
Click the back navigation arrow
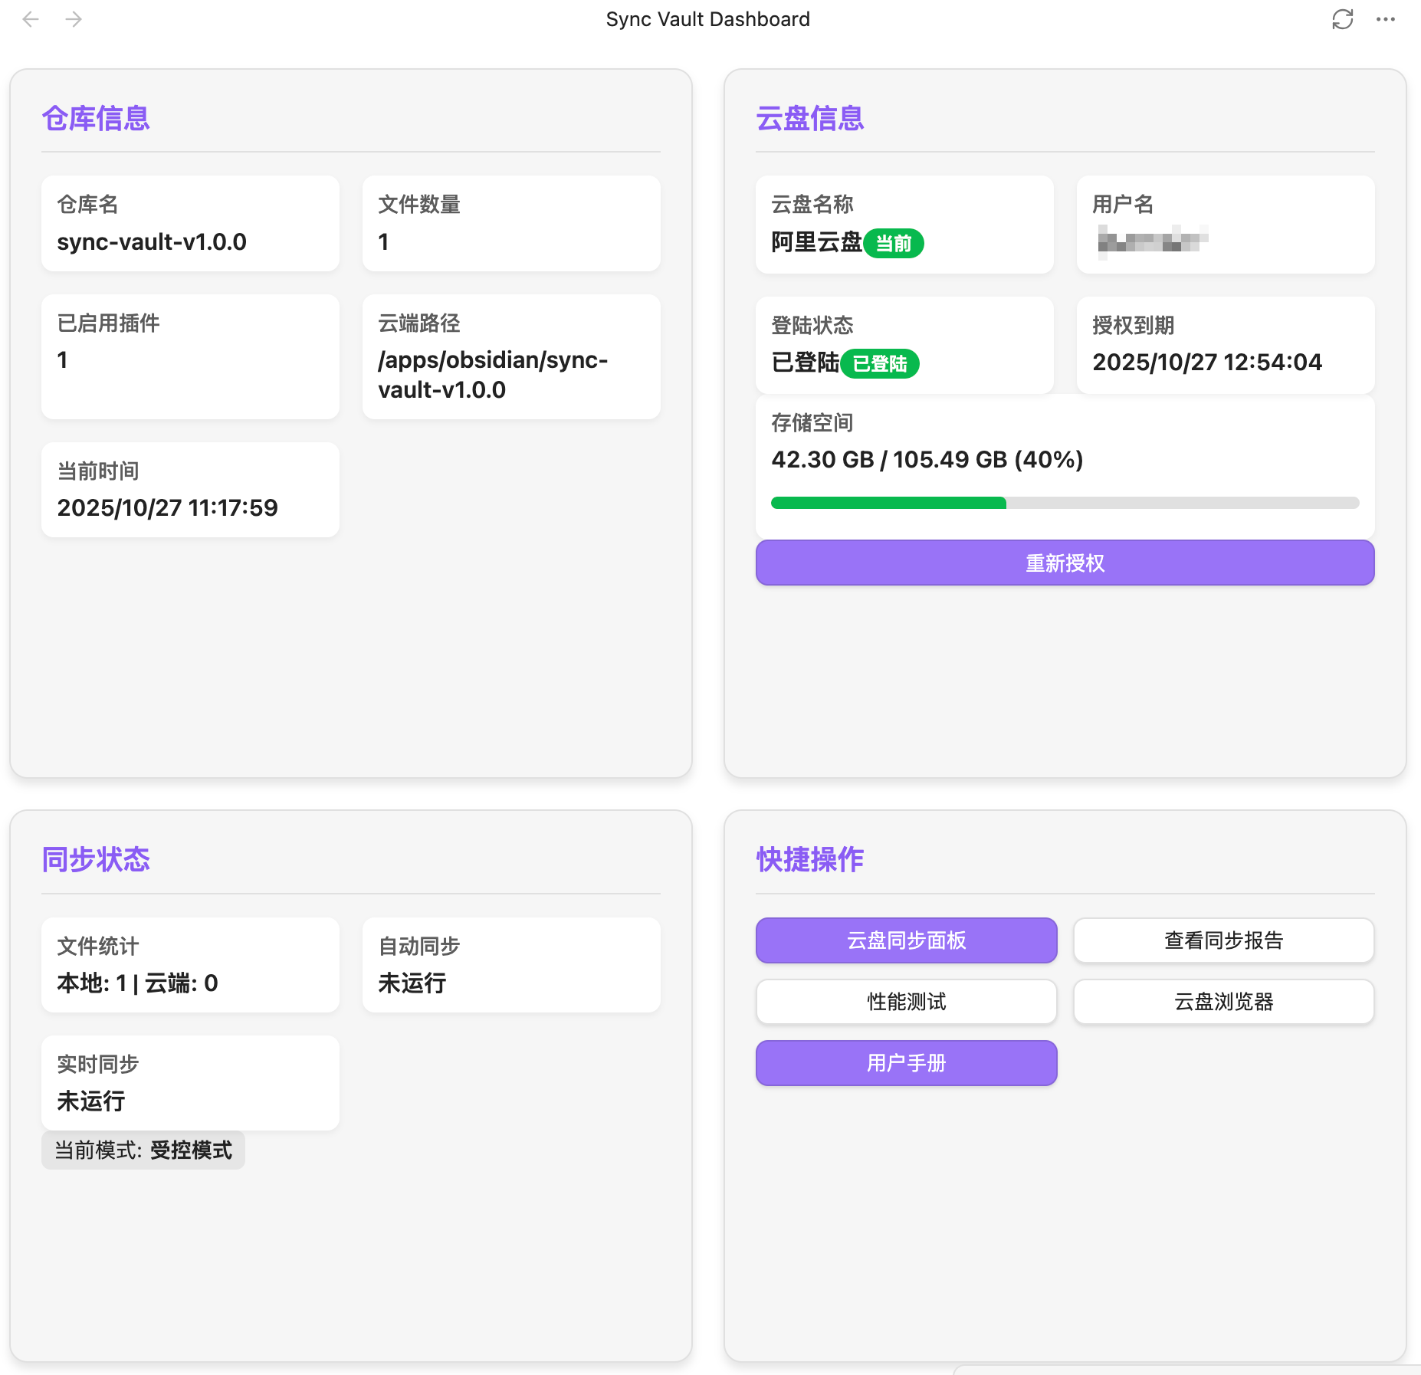(31, 19)
